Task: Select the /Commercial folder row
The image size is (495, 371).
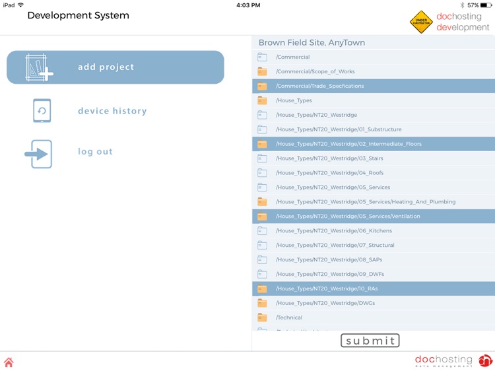Action: point(374,57)
